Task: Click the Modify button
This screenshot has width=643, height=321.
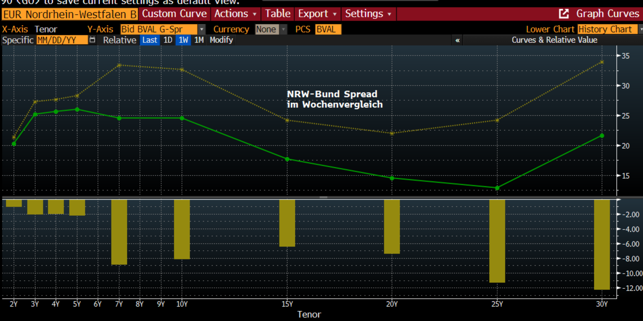Action: pyautogui.click(x=221, y=40)
